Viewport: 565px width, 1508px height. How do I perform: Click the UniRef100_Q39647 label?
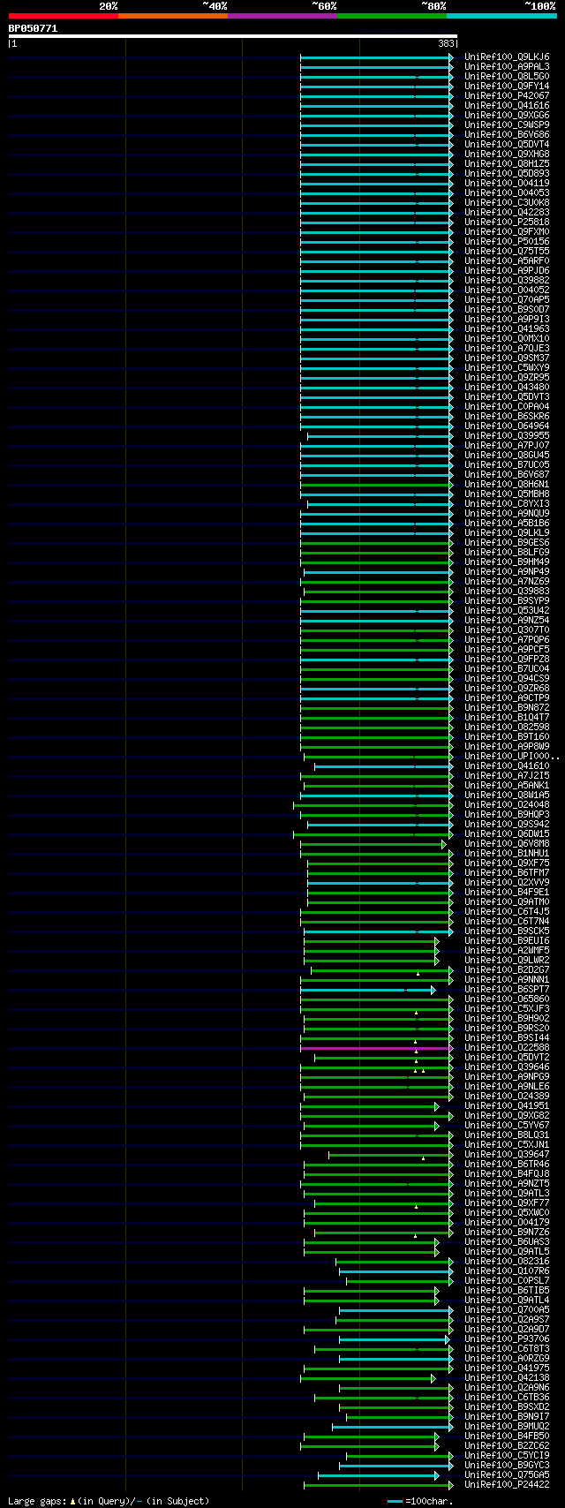[x=507, y=1155]
